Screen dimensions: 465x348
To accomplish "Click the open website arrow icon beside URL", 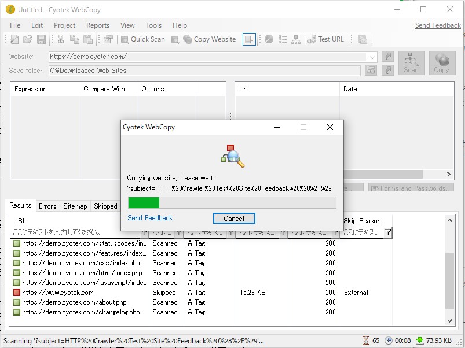I will click(x=387, y=57).
